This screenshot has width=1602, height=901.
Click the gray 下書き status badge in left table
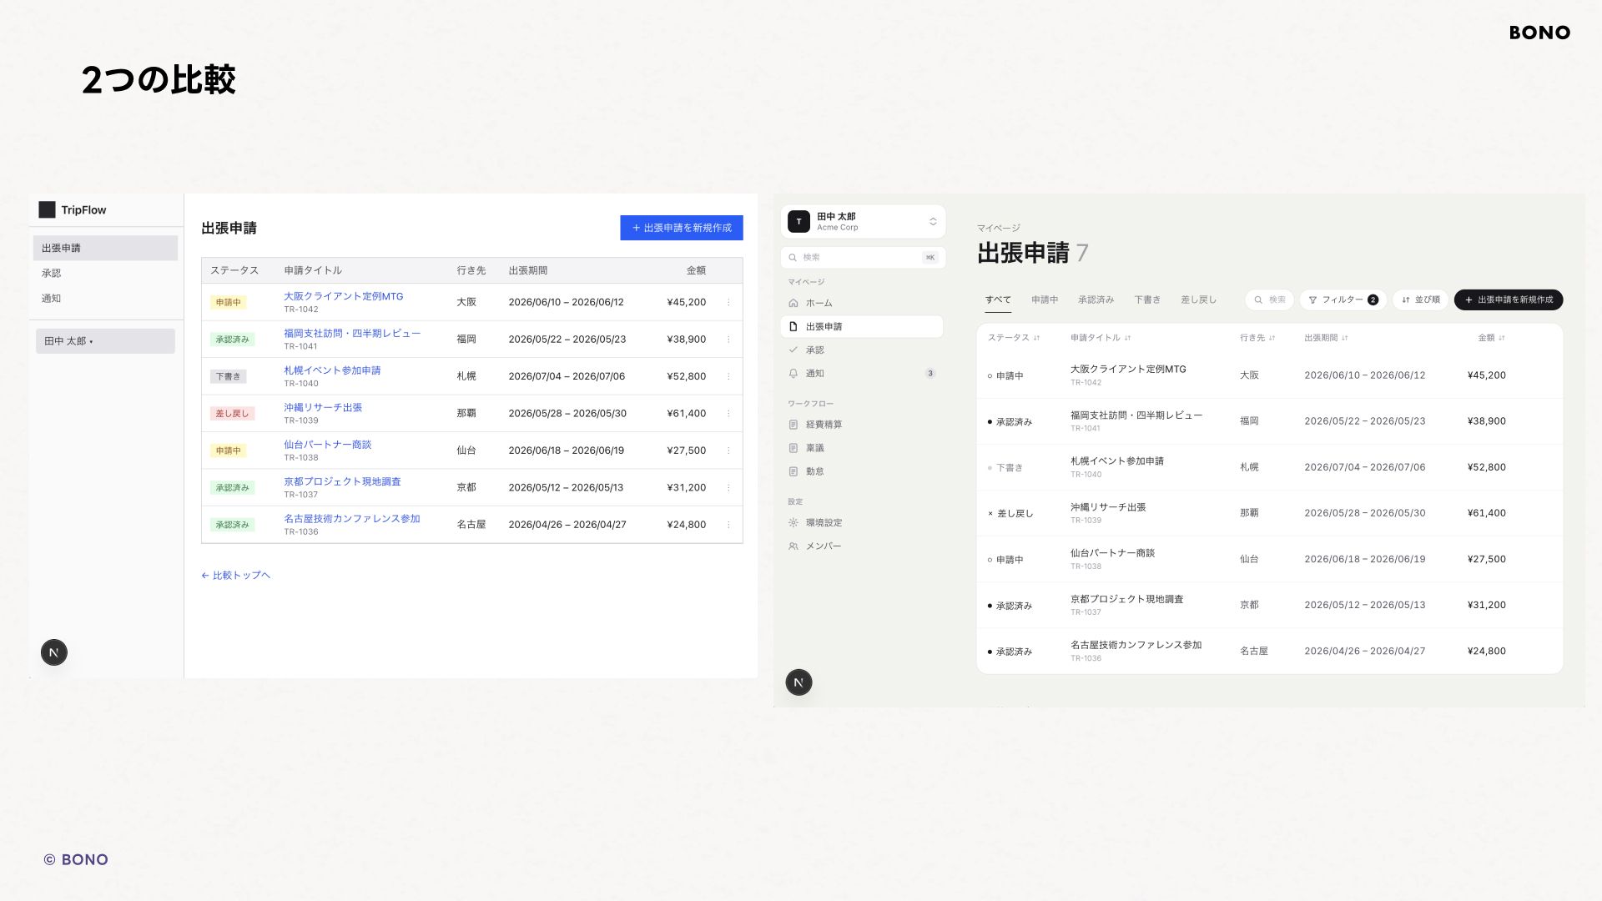pyautogui.click(x=228, y=376)
